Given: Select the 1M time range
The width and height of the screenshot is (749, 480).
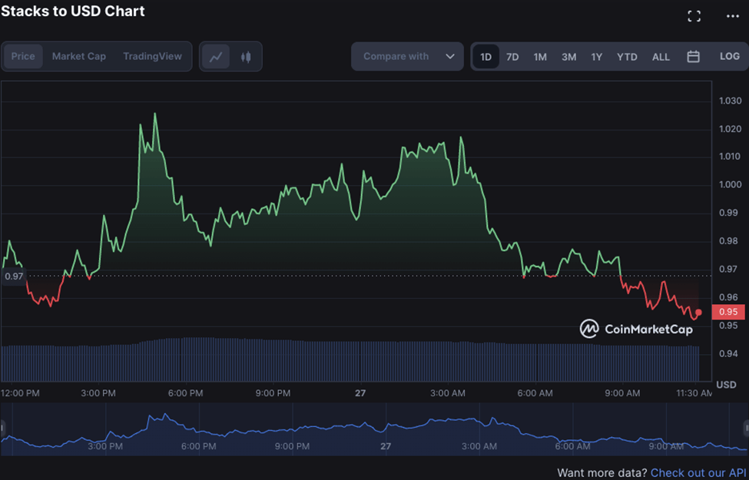Looking at the screenshot, I should (540, 57).
